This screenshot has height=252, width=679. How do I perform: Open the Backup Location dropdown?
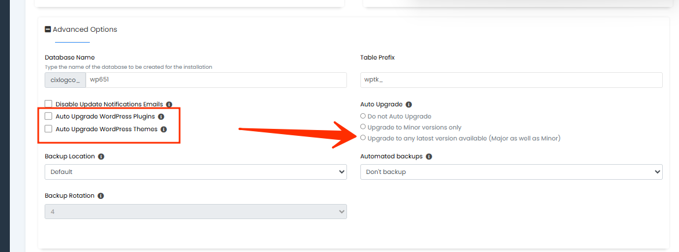click(x=196, y=172)
